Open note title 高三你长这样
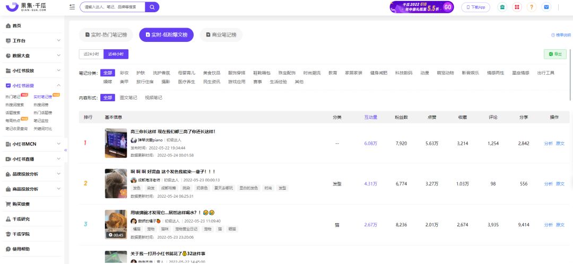Viewport: 573px width, 264px height. point(173,131)
